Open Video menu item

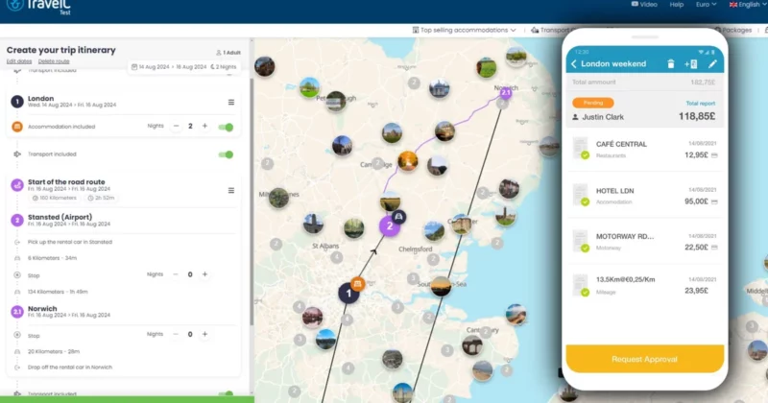pyautogui.click(x=644, y=5)
